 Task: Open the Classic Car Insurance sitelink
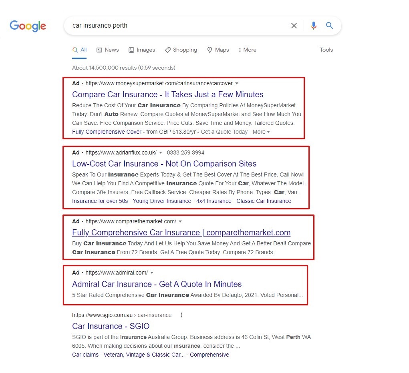264,201
